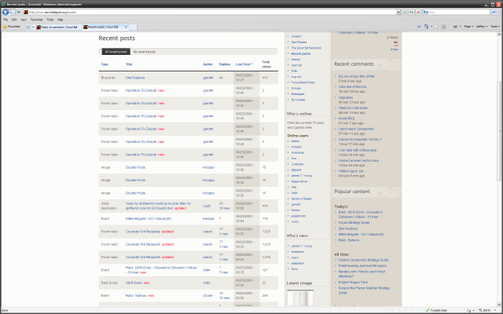
Task: Open the Latest image thumbnail
Action: click(300, 298)
